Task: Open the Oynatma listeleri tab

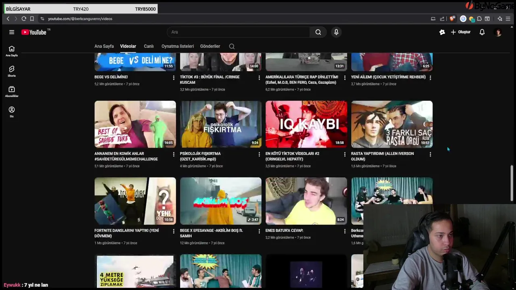Action: (x=177, y=46)
